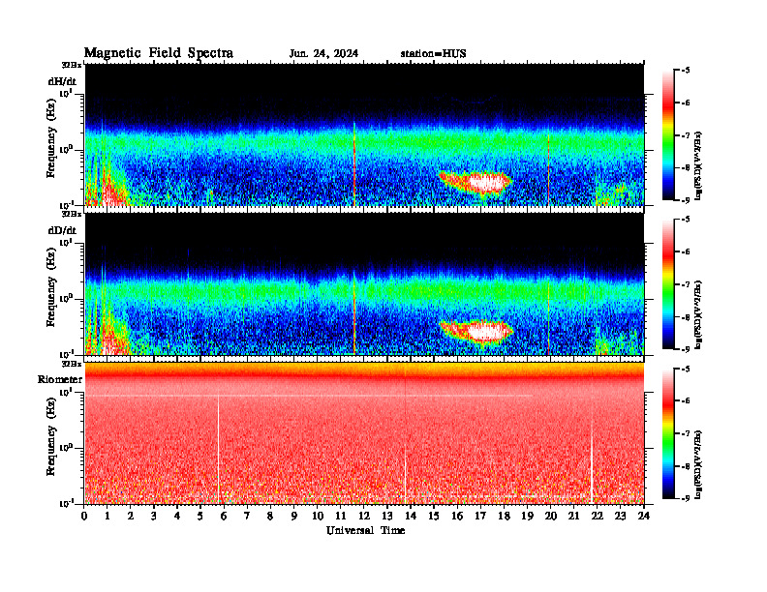
Task: Click the "-9" label on the Riometer color scale
Action: [686, 498]
